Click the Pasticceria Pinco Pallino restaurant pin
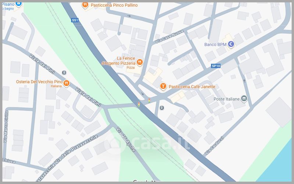This screenshot has width=294, height=184. (x=85, y=5)
